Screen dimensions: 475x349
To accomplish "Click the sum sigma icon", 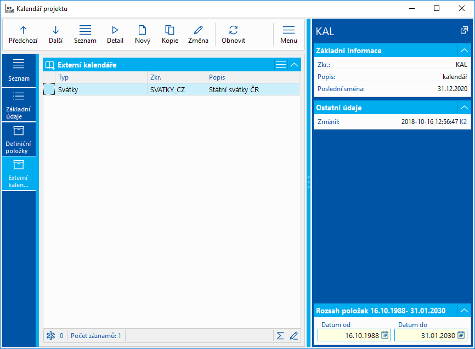I will pyautogui.click(x=280, y=336).
